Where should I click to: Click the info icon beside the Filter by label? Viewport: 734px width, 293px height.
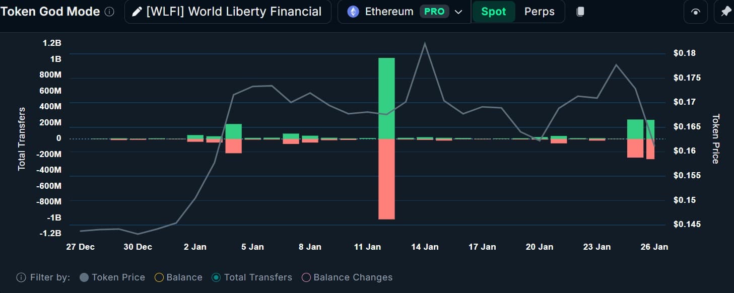pyautogui.click(x=20, y=277)
